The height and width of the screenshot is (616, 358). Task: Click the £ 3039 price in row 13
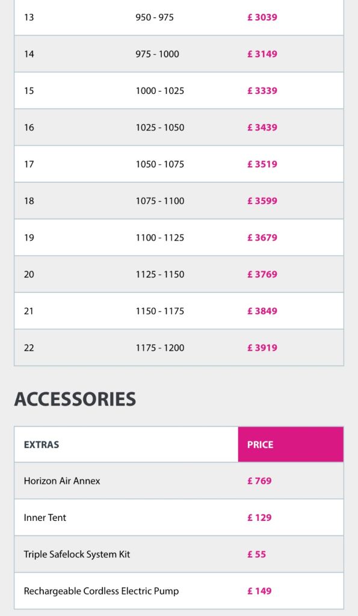click(262, 17)
